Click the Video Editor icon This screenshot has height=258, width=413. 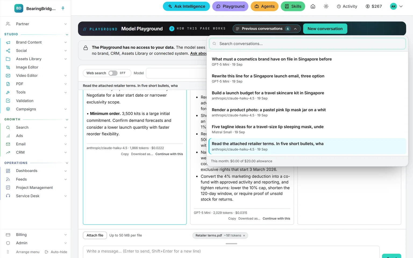pos(8,76)
